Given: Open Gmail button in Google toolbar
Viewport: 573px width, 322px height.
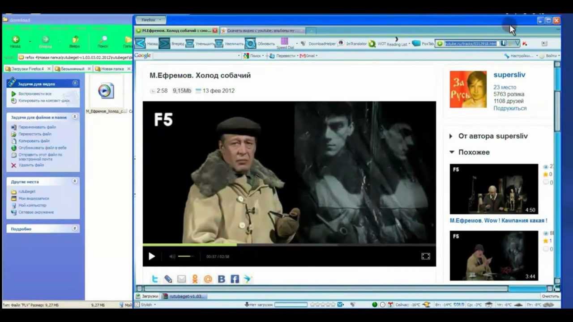Looking at the screenshot, I should (308, 56).
